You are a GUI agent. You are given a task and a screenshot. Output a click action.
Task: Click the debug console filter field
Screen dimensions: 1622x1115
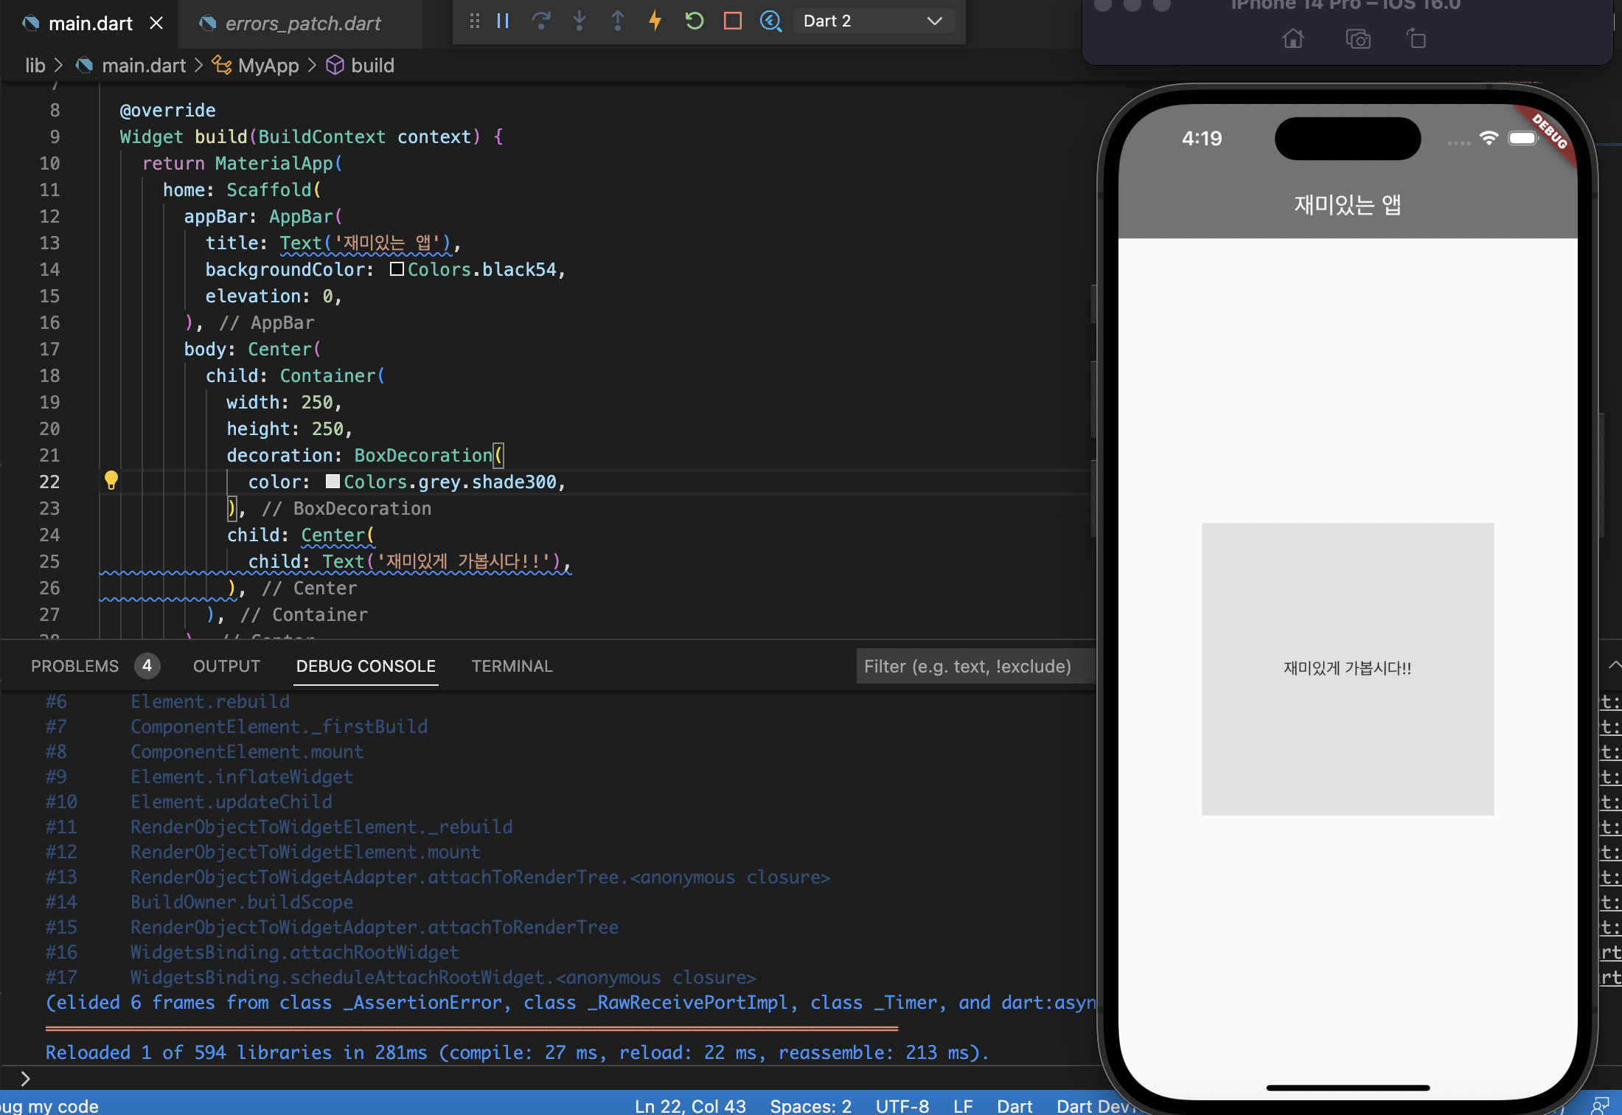[973, 666]
